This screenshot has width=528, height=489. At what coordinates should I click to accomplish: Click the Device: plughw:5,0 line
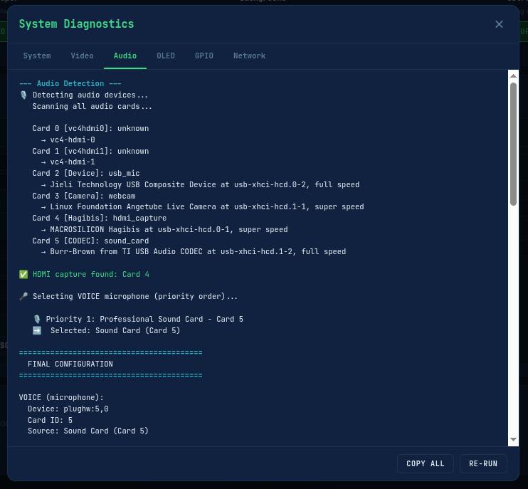(68, 409)
